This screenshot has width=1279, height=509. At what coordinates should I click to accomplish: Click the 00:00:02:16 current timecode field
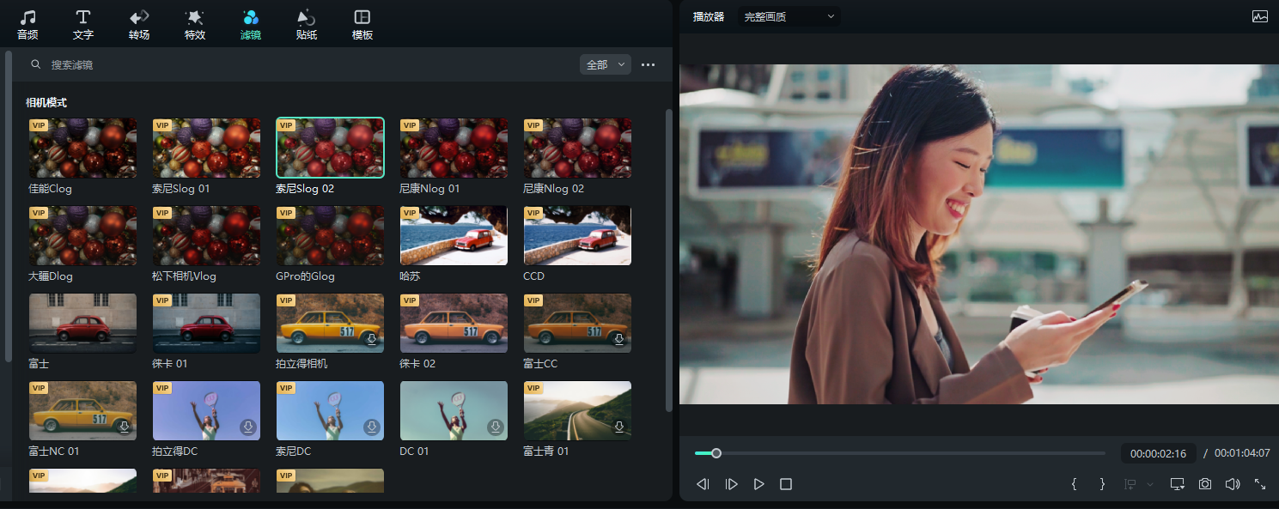(x=1158, y=453)
